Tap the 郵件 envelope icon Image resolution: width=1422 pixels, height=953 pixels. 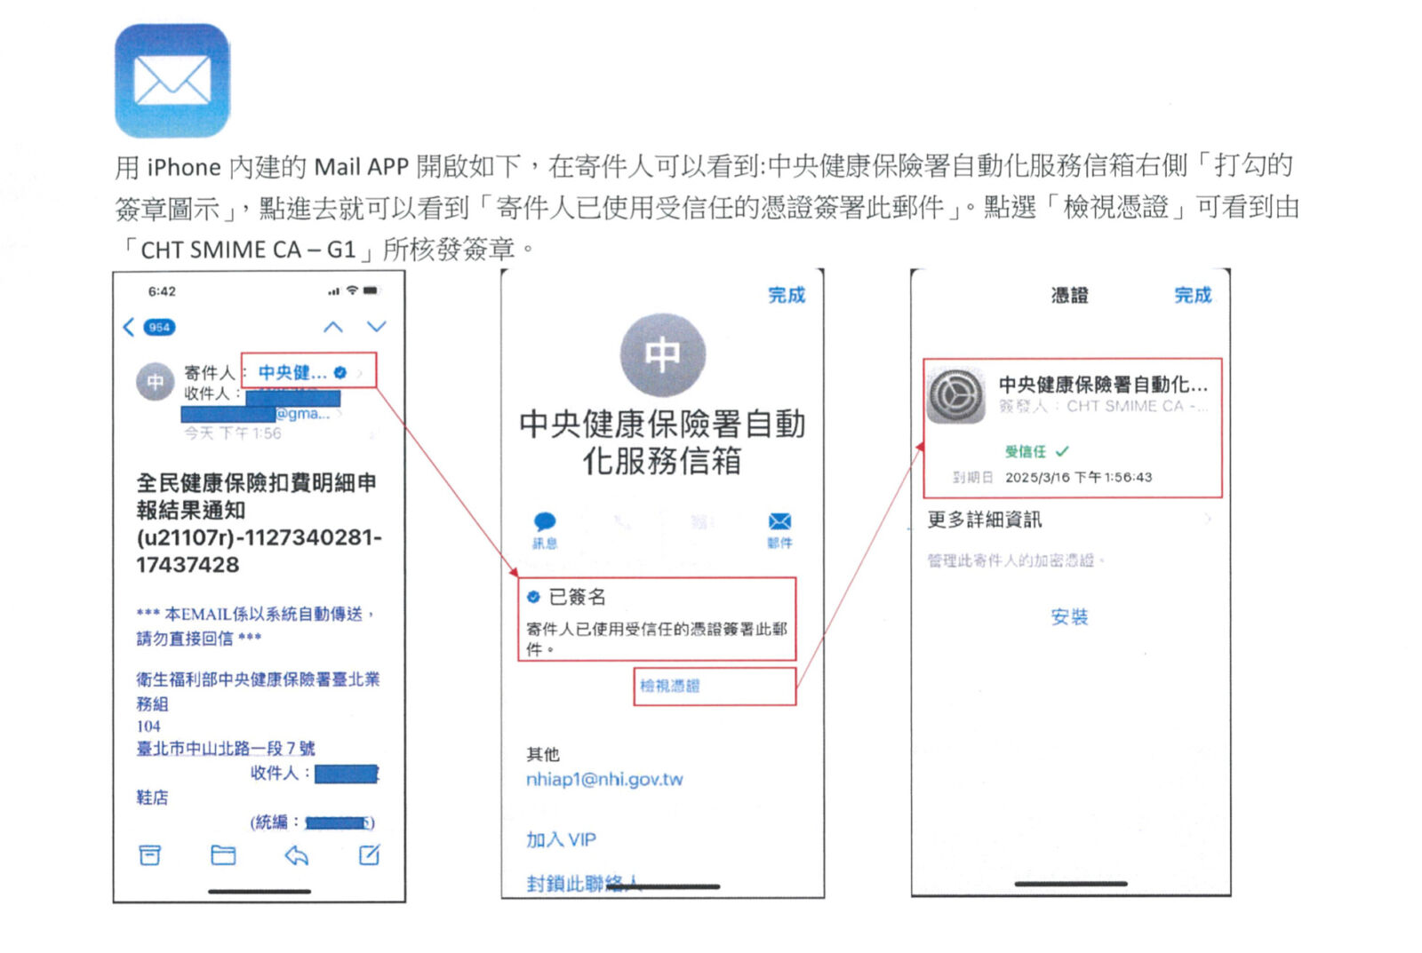point(779,521)
